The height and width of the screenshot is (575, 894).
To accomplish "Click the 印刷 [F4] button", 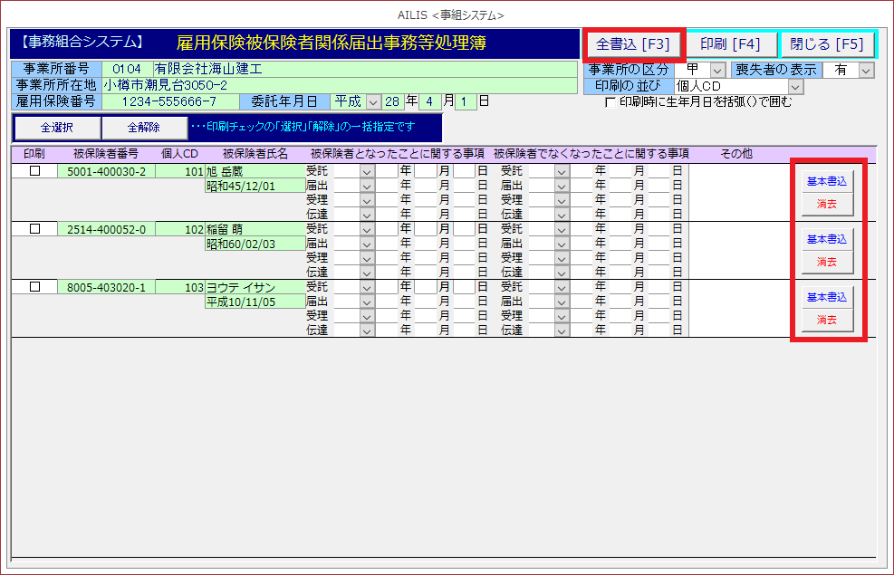I will click(x=730, y=44).
